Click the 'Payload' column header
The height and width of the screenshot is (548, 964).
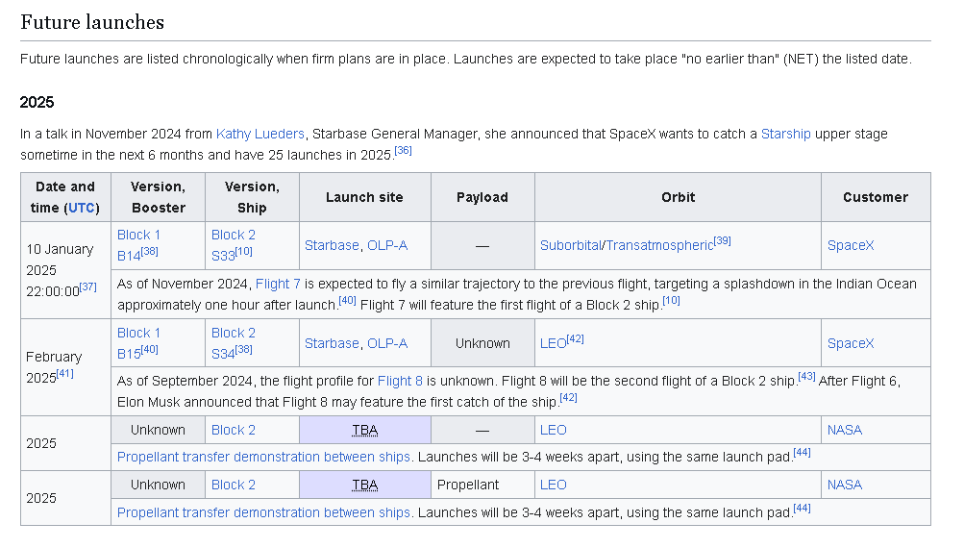pos(482,197)
